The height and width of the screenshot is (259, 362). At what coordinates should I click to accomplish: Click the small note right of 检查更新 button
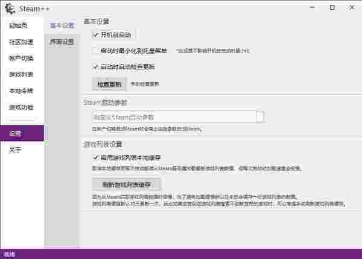145,85
